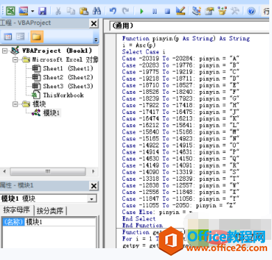Save the workbook with the floppy icon

tap(42, 11)
